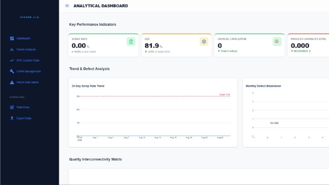Click the FMEA Risk Matrix warning icon
329x185 pixels.
(12, 83)
